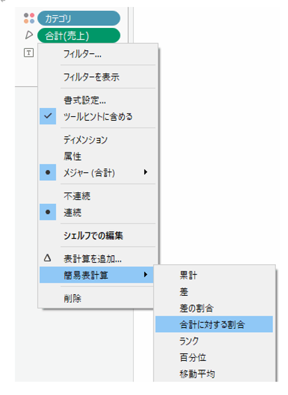Viewport: 288px width, 395px height.
Task: Click the color dots icon beside カテゴリ
Action: click(29, 18)
